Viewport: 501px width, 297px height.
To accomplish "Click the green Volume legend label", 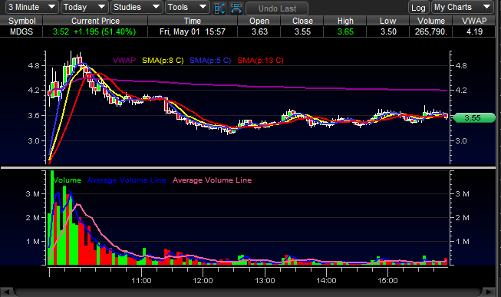I will (x=67, y=180).
